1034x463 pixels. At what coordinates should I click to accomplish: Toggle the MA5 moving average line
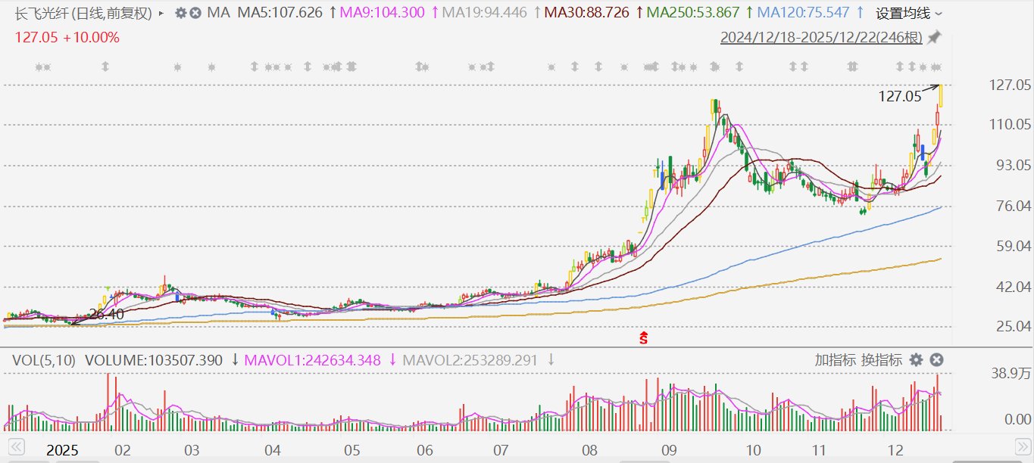[280, 13]
